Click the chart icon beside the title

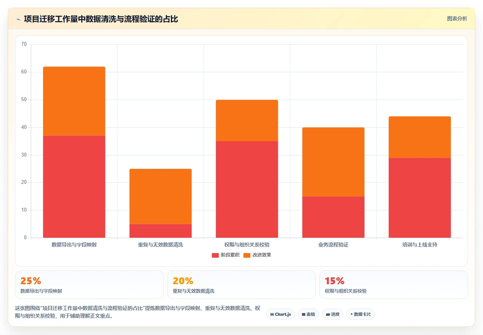pos(18,19)
